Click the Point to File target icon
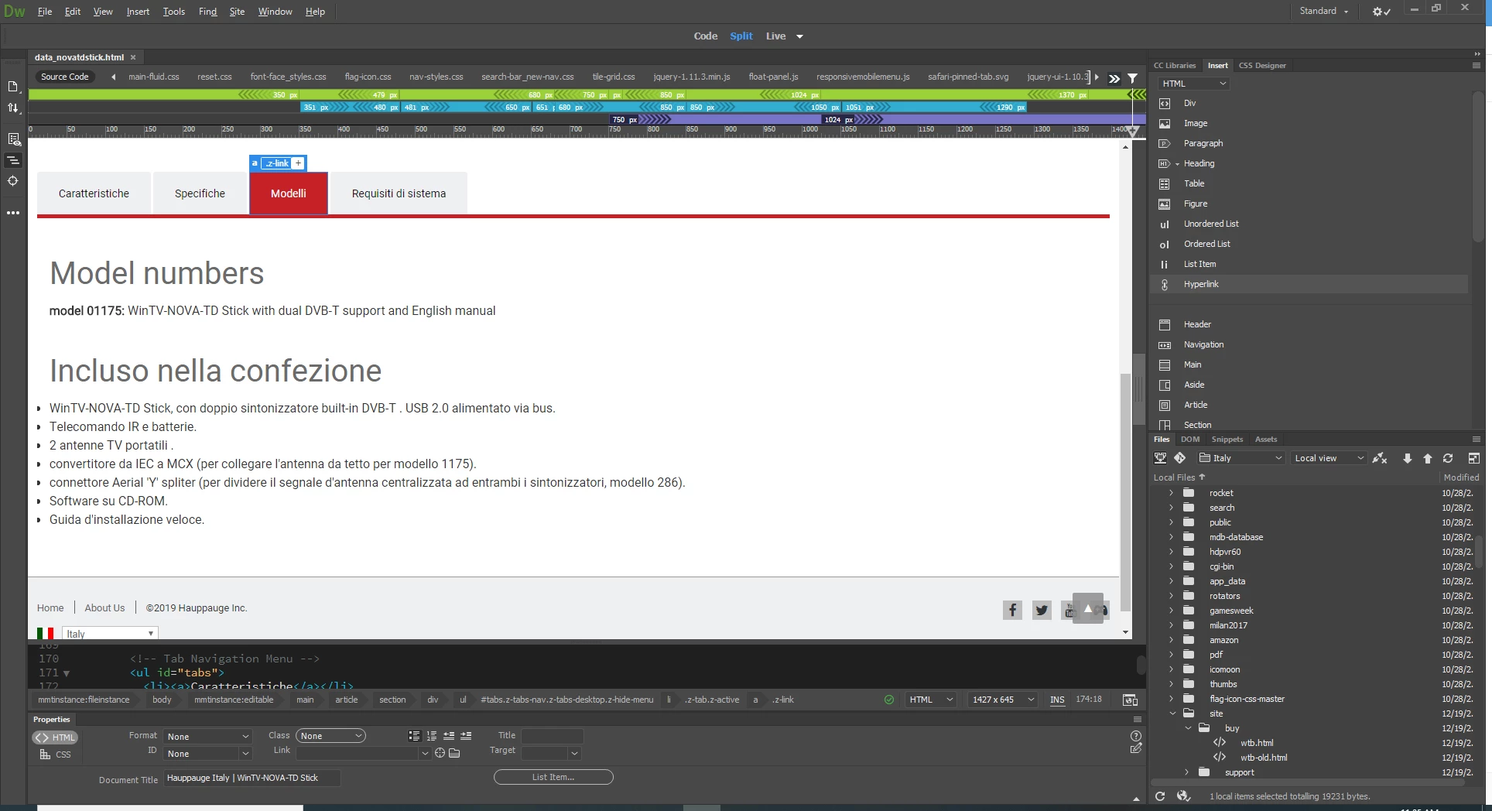 (x=440, y=753)
